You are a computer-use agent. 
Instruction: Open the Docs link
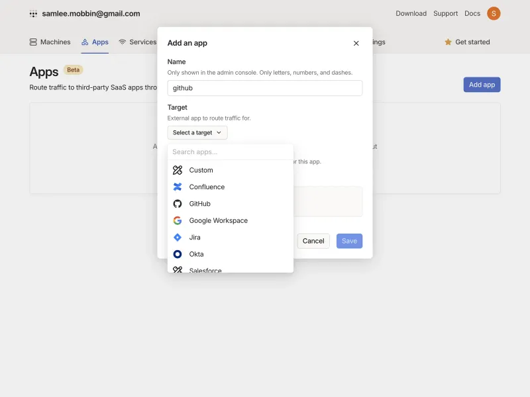pyautogui.click(x=472, y=13)
